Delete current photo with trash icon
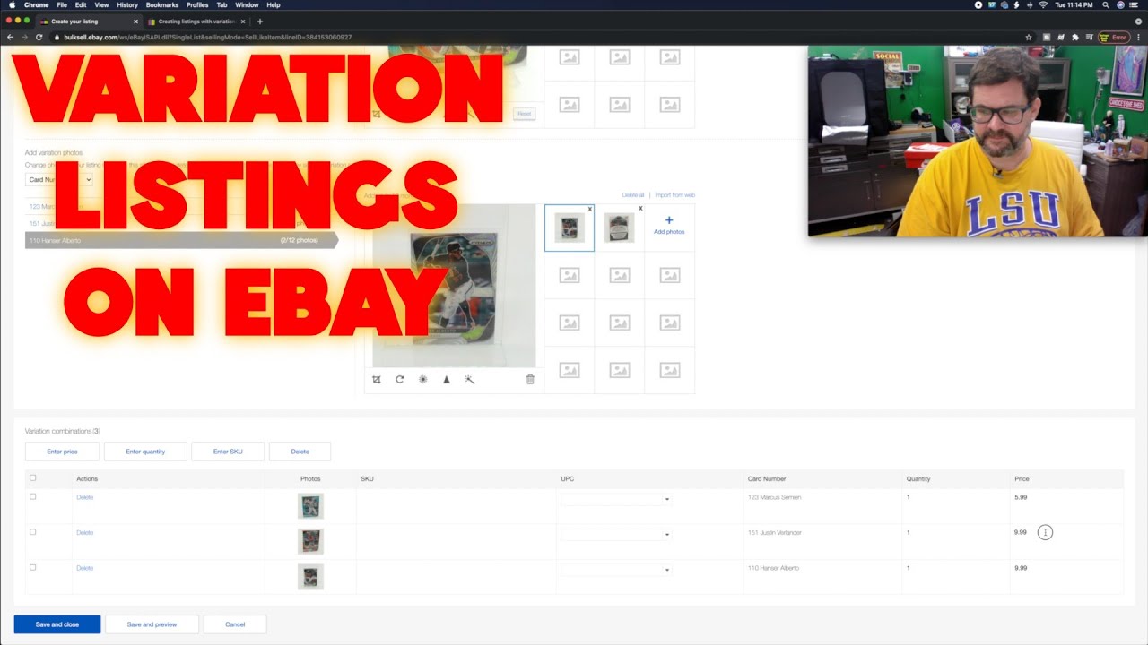Image resolution: width=1148 pixels, height=645 pixels. 530,380
